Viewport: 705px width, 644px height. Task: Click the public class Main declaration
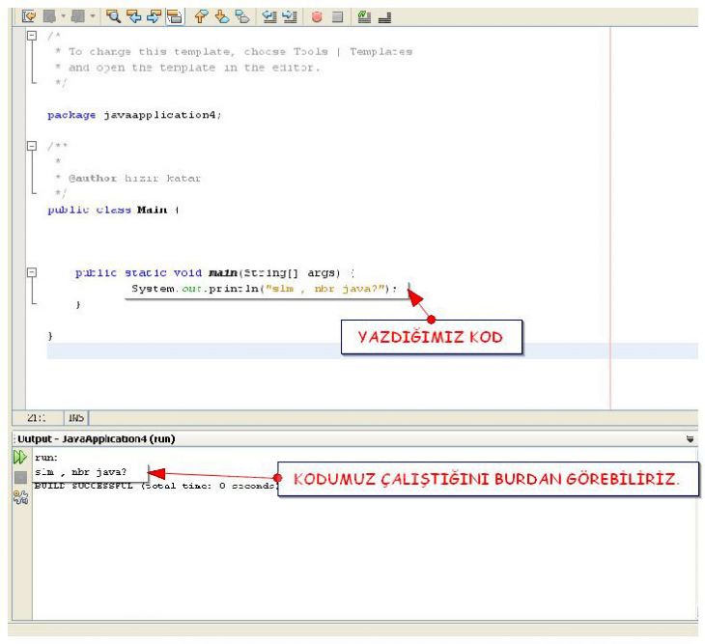point(113,210)
